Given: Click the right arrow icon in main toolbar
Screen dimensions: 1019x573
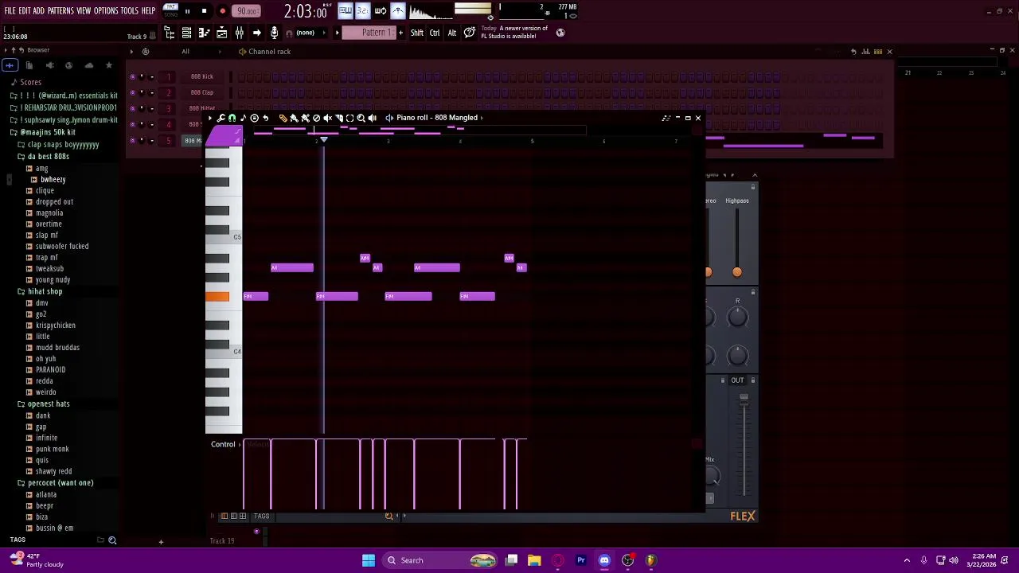Looking at the screenshot, I should [256, 33].
